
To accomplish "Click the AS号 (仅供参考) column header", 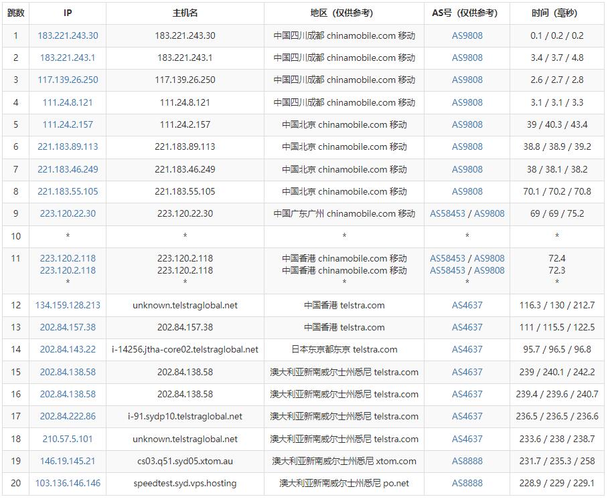I will [467, 13].
